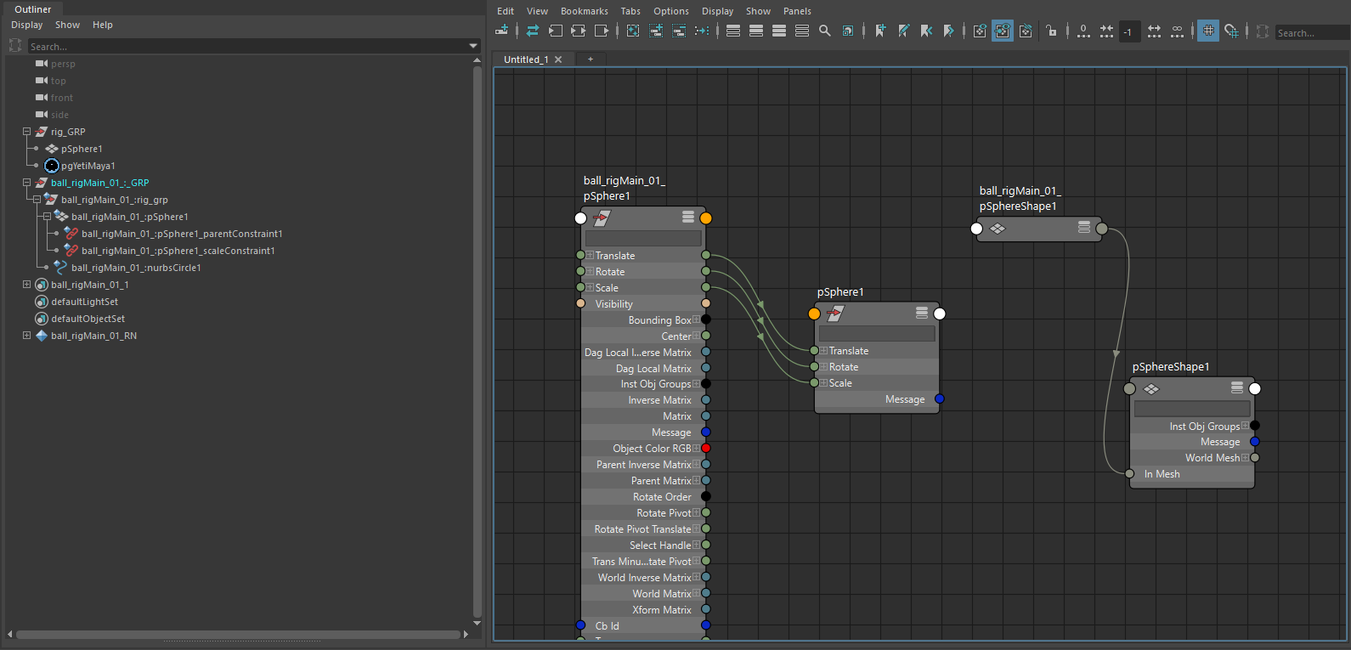The width and height of the screenshot is (1351, 650).
Task: Select pgYetiMaya1 in the Outliner
Action: tap(88, 166)
